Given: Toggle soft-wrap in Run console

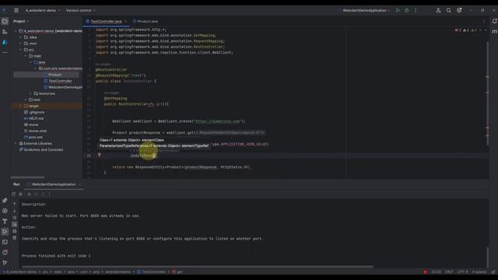Looking at the screenshot, I should click(15, 218).
